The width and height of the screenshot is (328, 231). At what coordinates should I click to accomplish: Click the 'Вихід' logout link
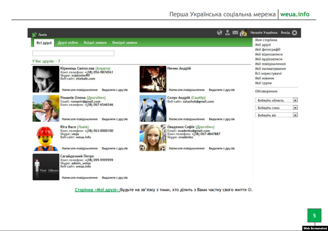click(285, 33)
